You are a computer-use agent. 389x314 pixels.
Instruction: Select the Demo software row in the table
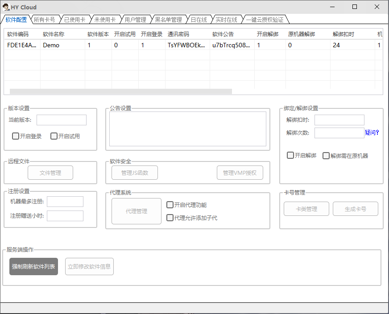point(51,45)
